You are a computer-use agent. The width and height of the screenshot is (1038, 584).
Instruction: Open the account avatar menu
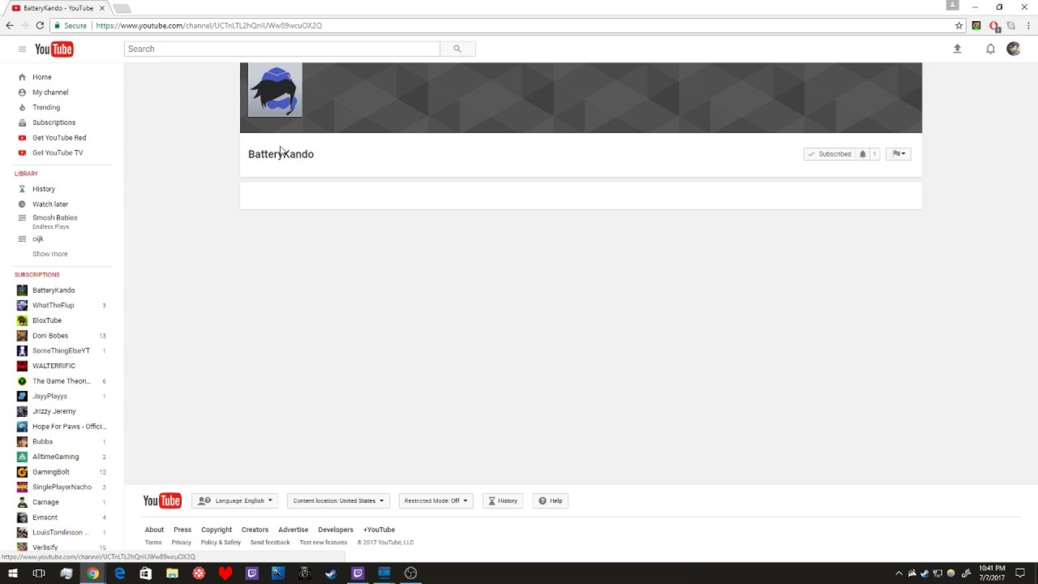(x=1013, y=49)
